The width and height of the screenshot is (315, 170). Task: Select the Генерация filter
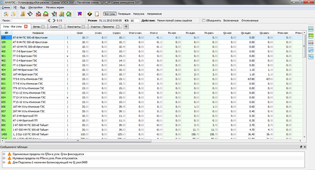pos(124,14)
